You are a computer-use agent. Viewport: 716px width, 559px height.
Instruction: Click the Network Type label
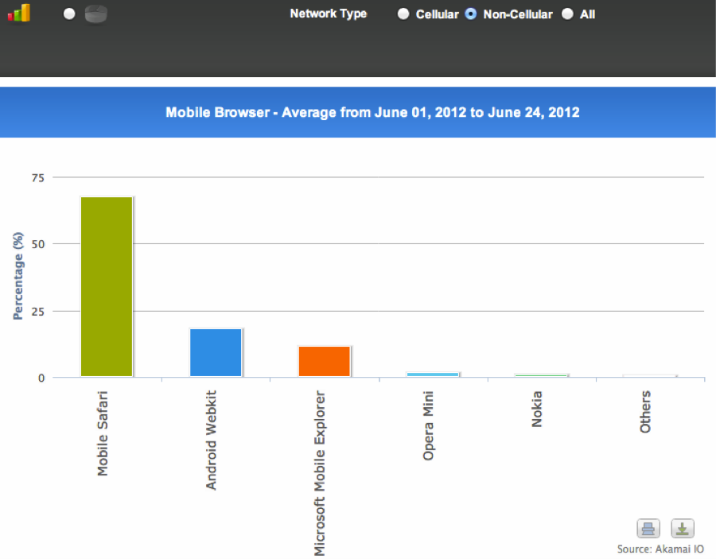pyautogui.click(x=329, y=14)
